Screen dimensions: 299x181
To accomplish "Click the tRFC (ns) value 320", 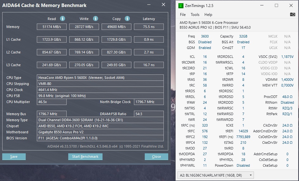I will pos(205,125).
